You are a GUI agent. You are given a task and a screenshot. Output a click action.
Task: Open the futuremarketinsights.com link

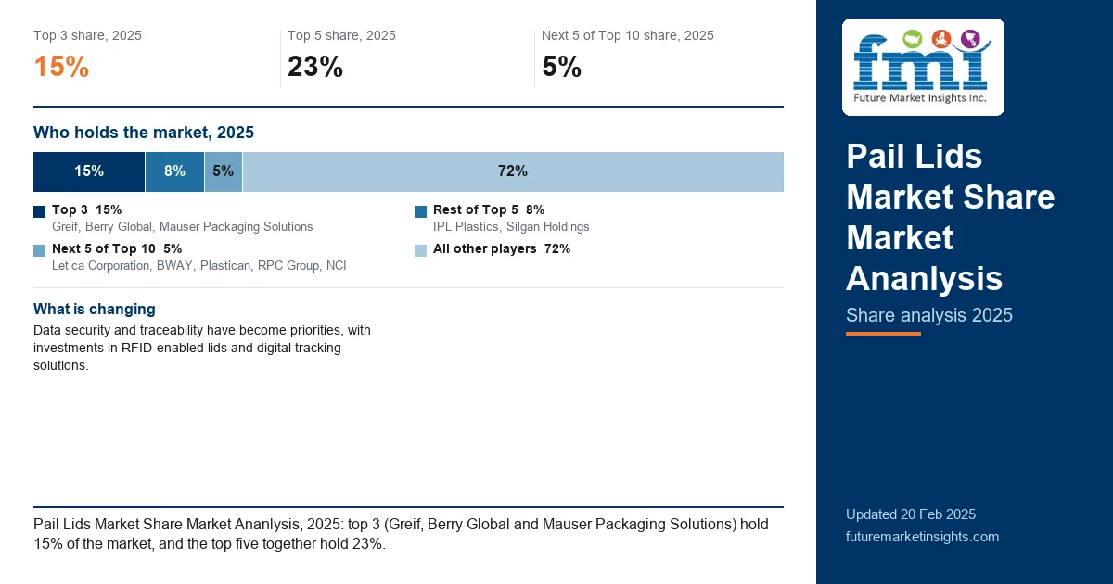coord(922,537)
